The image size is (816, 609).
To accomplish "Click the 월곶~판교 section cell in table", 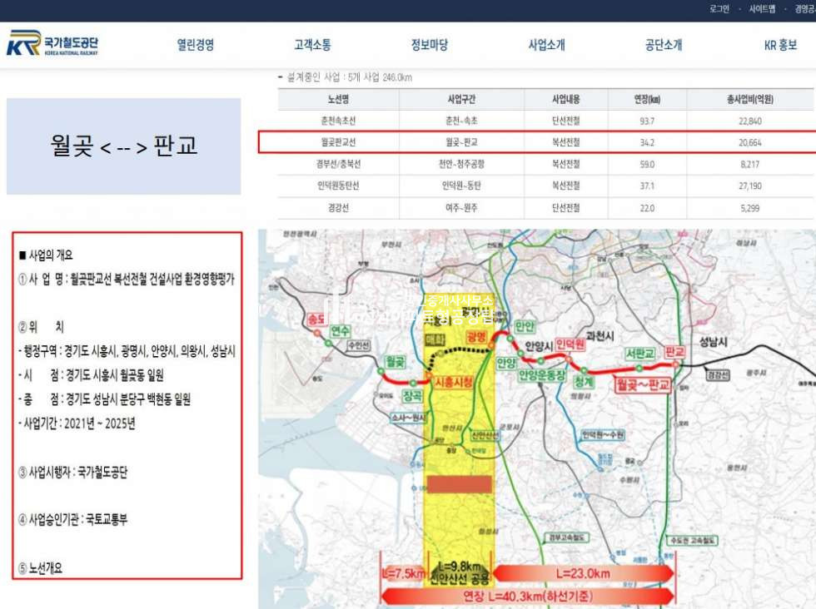I will pos(461,142).
